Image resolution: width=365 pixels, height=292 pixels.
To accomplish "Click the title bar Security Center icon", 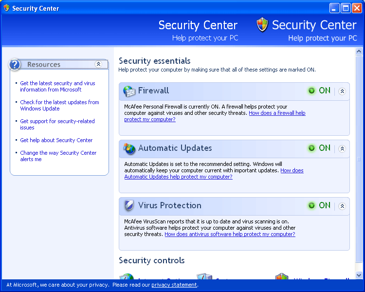I will pos(6,8).
